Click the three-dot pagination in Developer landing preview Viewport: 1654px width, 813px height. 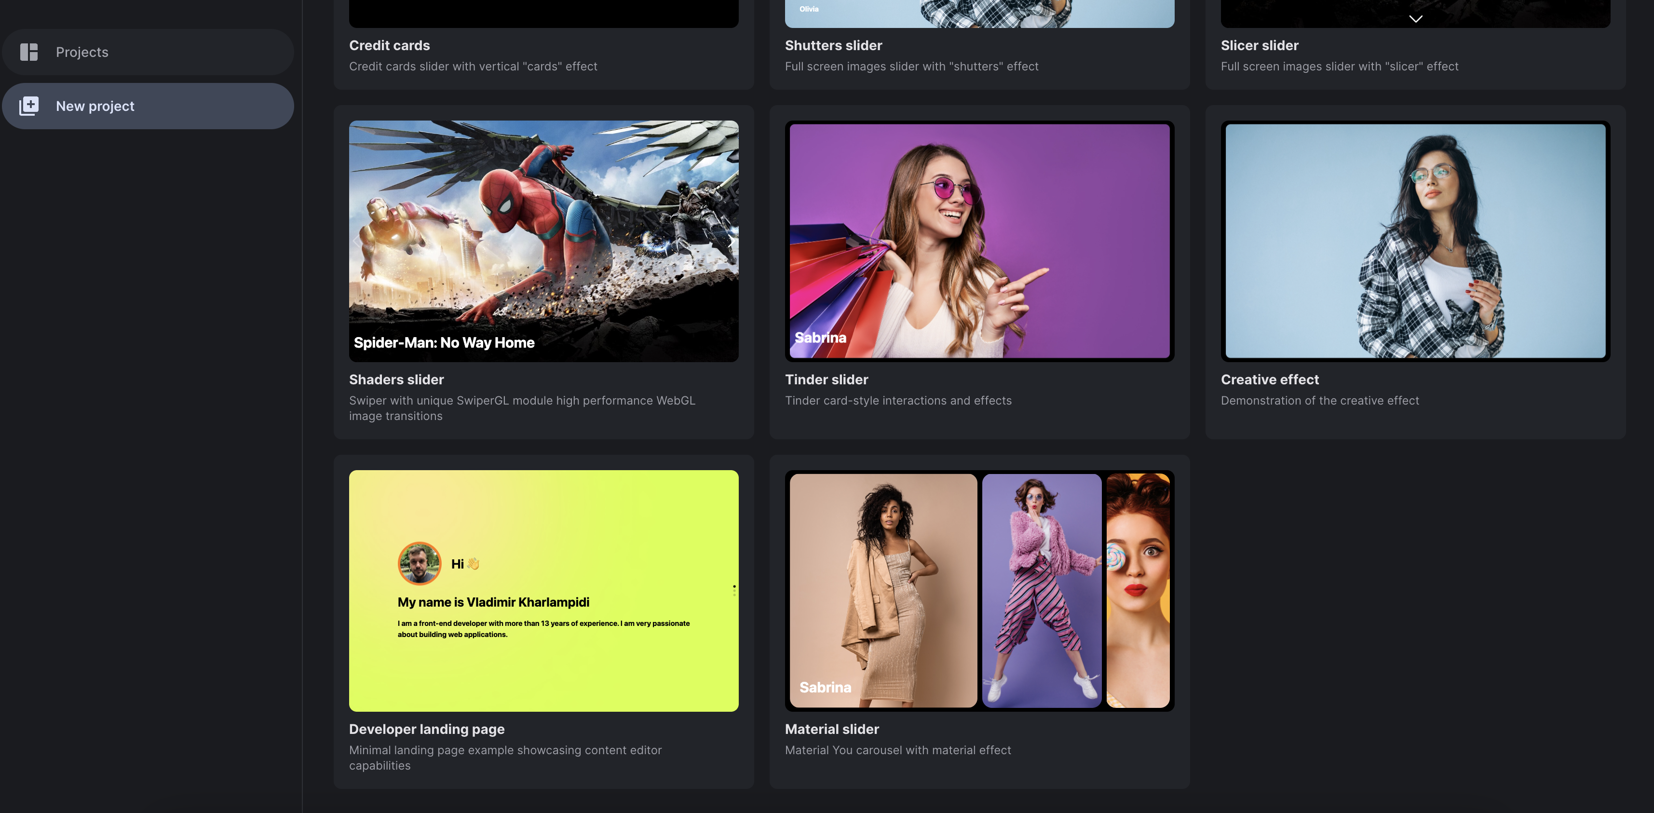(734, 590)
